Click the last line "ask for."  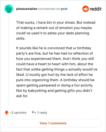[22, 96]
